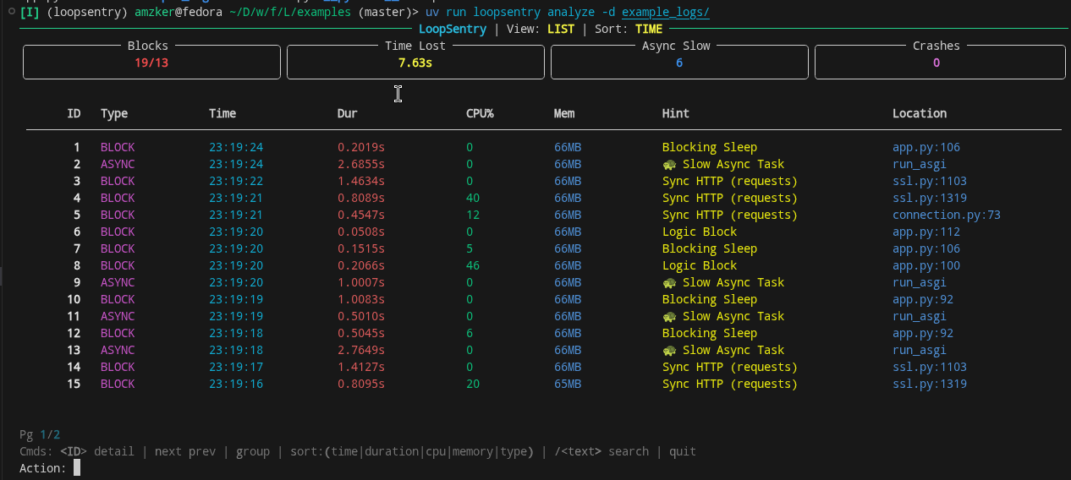The height and width of the screenshot is (480, 1071).
Task: Click duration 2.7649s in row 13
Action: click(x=361, y=350)
